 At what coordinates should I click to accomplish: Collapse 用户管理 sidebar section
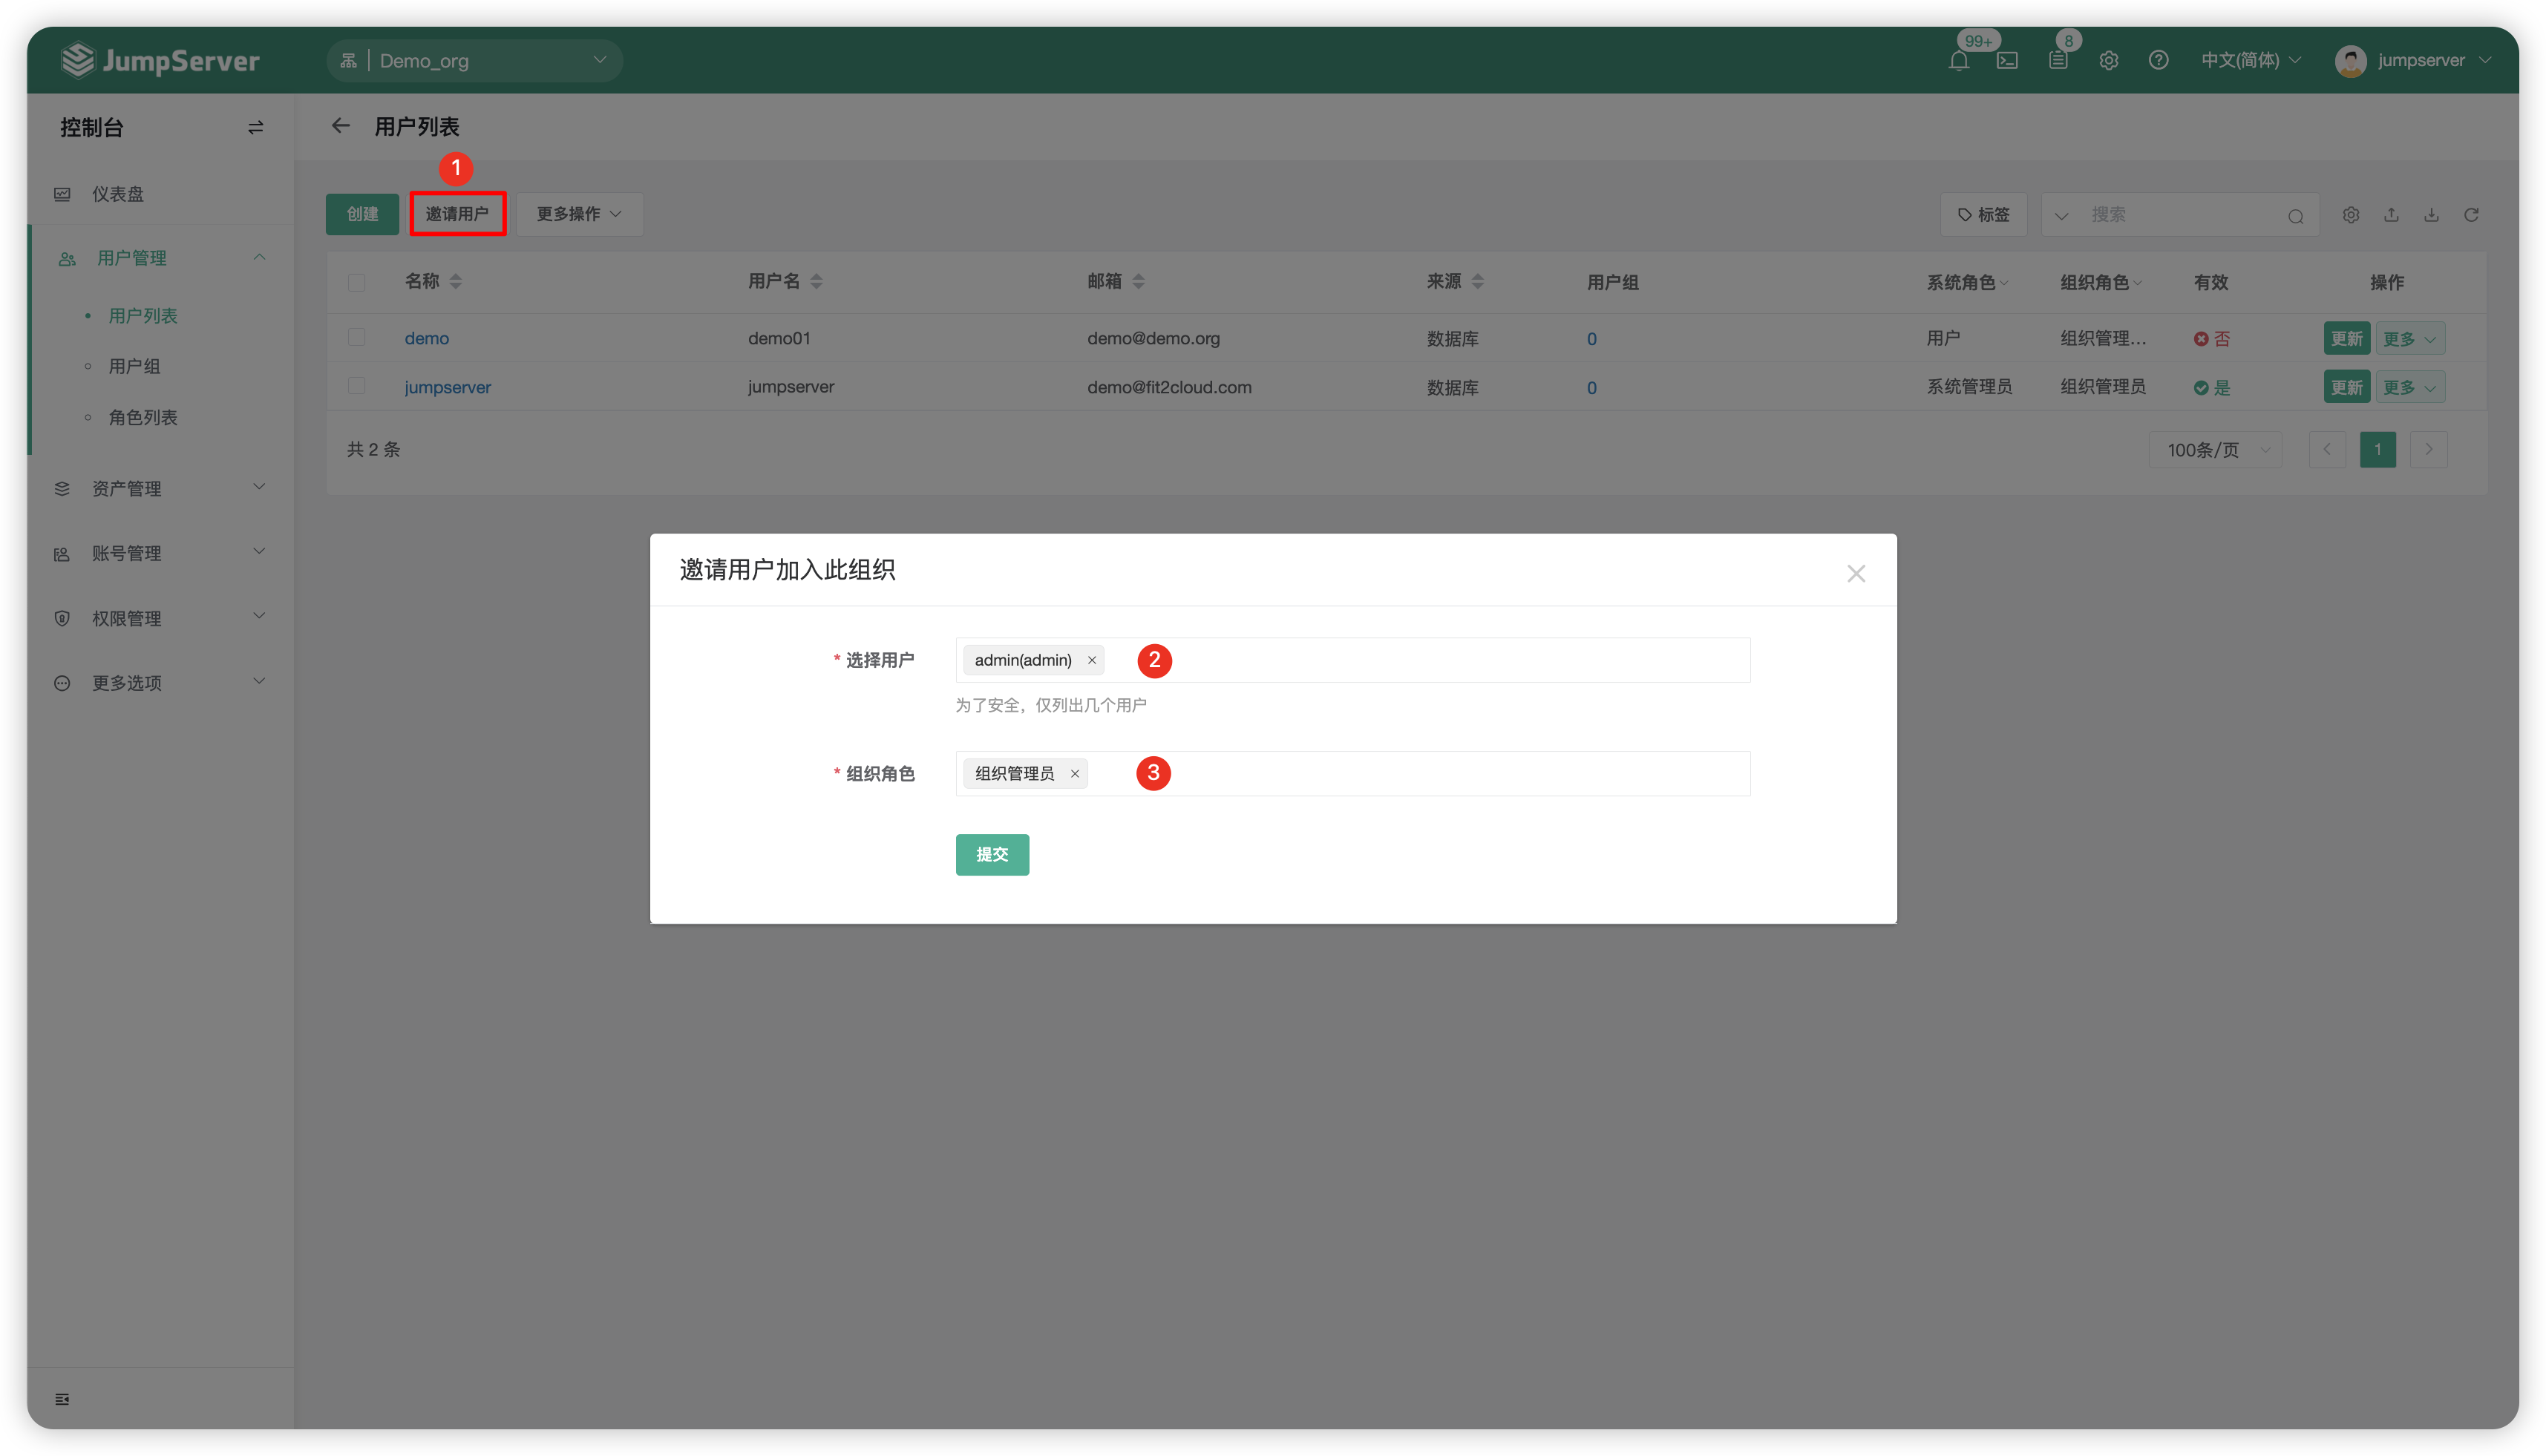(x=160, y=258)
